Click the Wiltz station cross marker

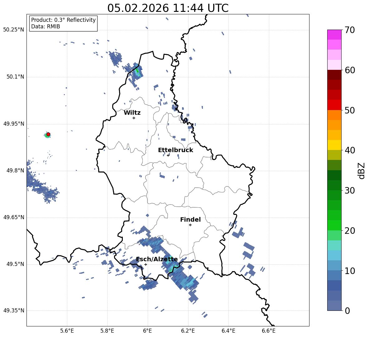(x=134, y=118)
